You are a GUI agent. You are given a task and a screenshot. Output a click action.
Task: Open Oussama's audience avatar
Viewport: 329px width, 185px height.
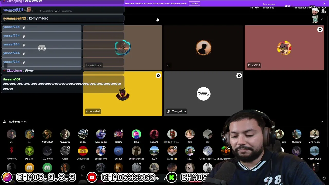pos(297,134)
